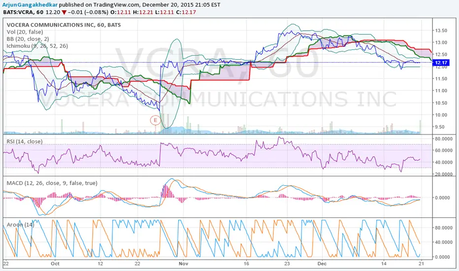Click the RSI 80.0000 axis label
The image size is (459, 271).
443,139
